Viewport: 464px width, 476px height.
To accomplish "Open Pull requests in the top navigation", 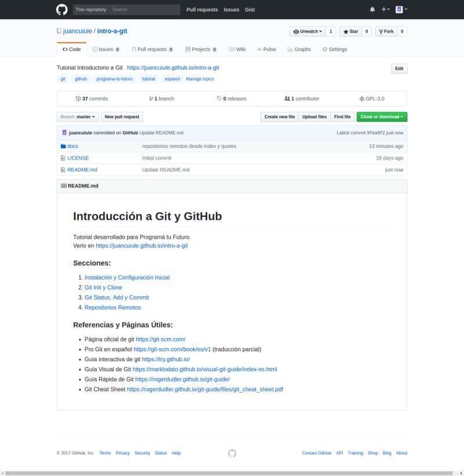I will pos(202,9).
